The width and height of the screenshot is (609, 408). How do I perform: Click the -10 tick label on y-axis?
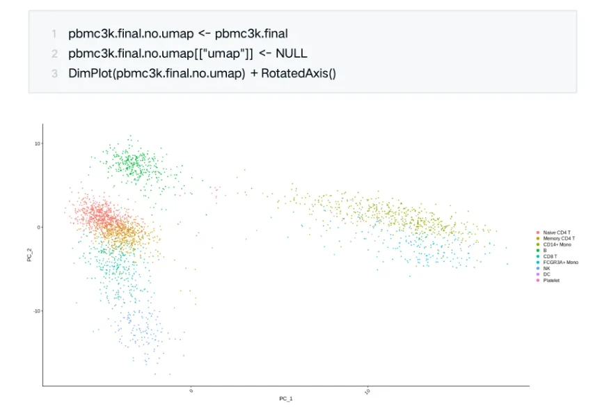point(36,311)
